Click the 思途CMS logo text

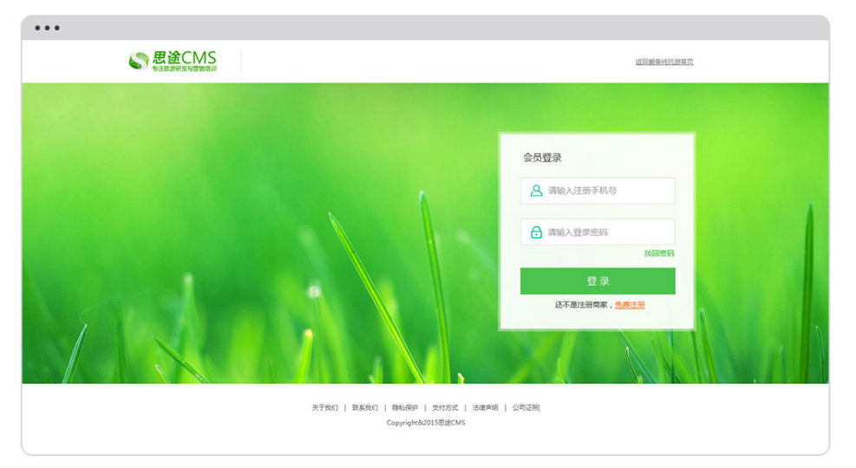(x=184, y=57)
